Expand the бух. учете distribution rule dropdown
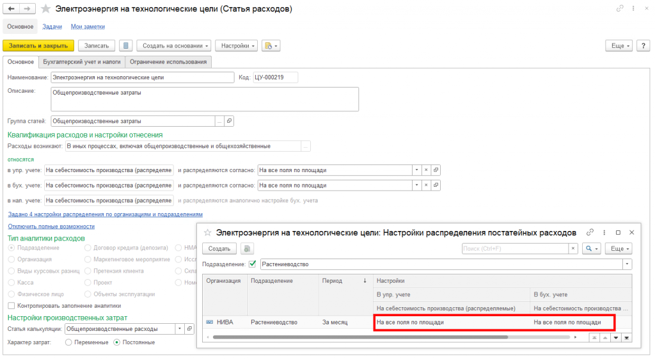 click(x=416, y=185)
